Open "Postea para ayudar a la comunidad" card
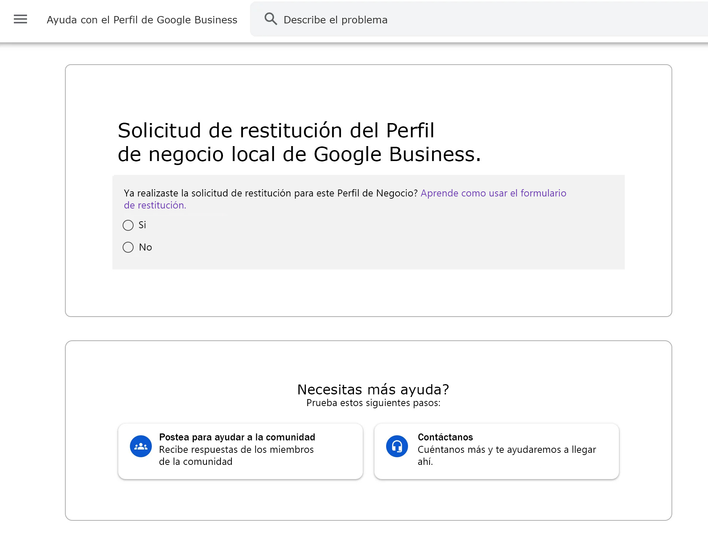This screenshot has height=539, width=708. (237, 437)
